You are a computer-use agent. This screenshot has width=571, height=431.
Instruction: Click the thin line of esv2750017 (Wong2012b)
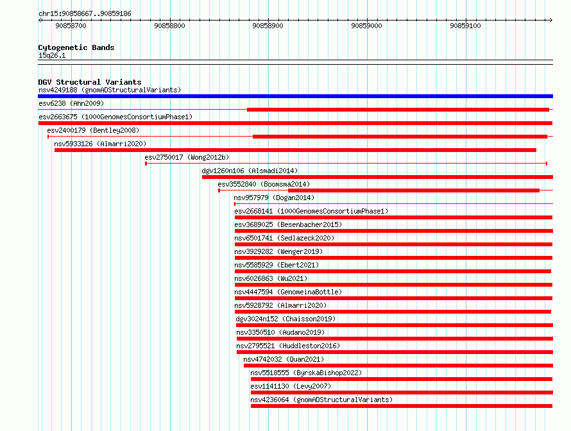[346, 164]
